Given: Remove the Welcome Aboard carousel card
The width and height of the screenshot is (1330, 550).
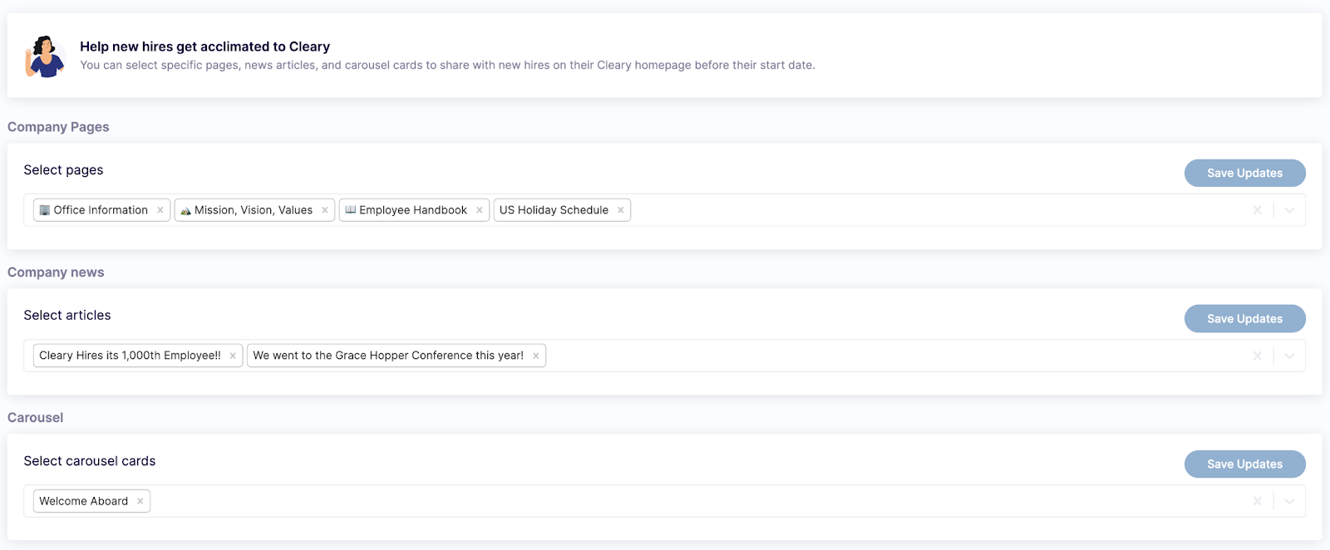Looking at the screenshot, I should pos(140,501).
